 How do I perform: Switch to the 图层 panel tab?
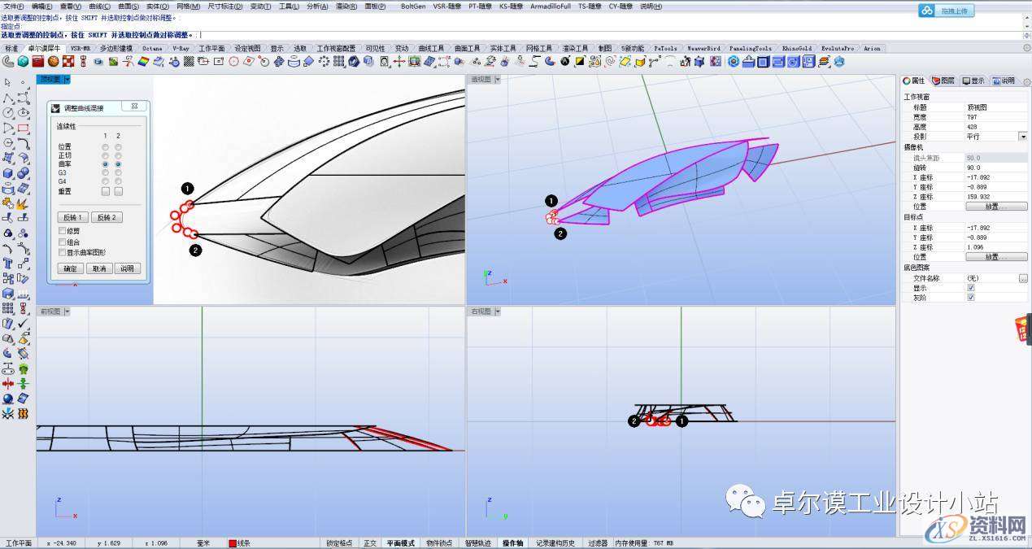[x=943, y=81]
